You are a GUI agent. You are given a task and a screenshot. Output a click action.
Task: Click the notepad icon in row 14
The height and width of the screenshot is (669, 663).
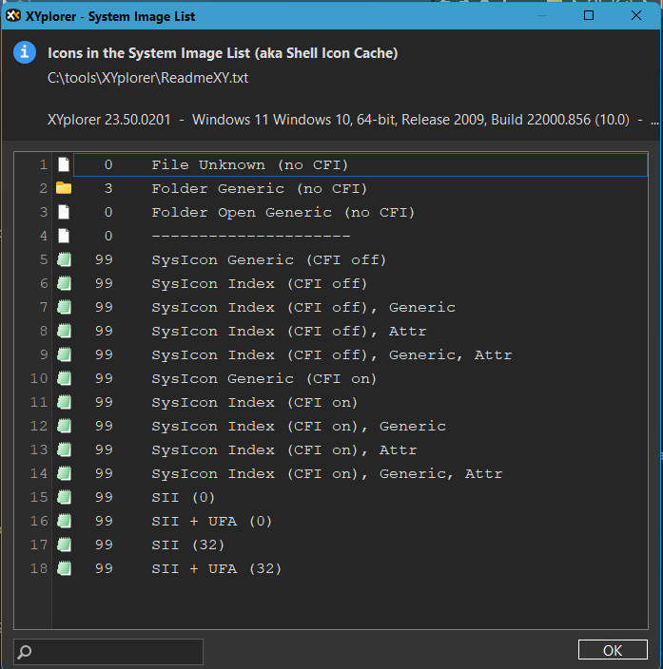tap(64, 473)
